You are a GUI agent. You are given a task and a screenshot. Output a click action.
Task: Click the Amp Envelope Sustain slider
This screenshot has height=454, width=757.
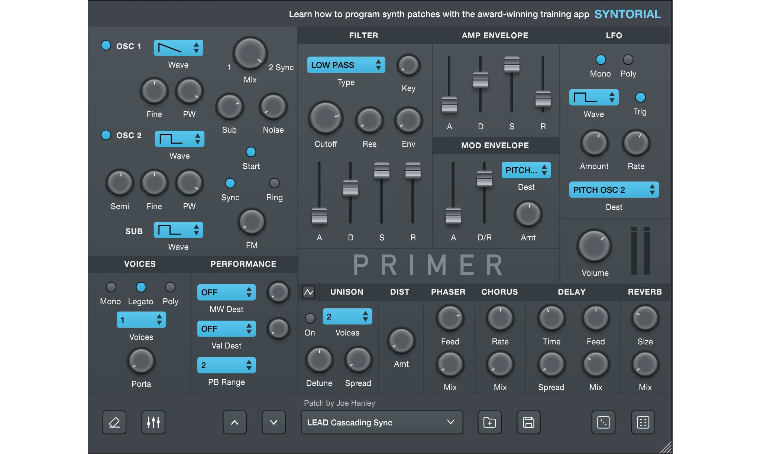coord(512,65)
